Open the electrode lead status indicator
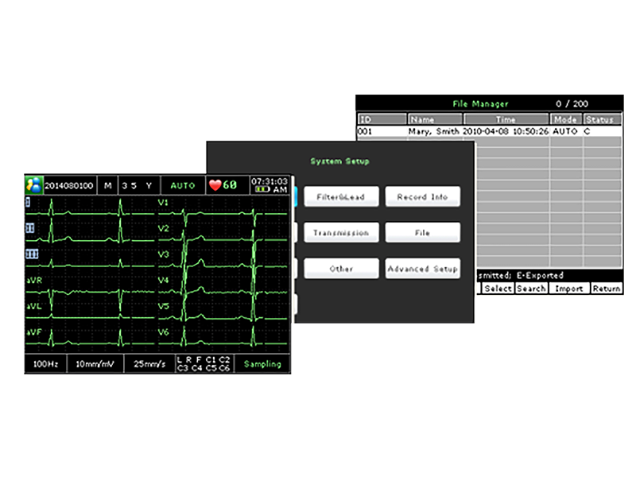This screenshot has height=477, width=636. tap(204, 364)
